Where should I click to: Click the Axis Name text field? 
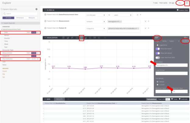(171, 65)
